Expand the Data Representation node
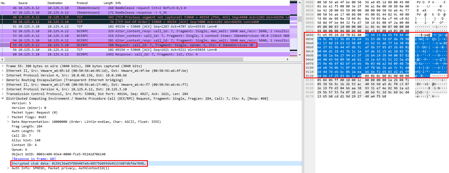This screenshot has width=449, height=173. 8,122
